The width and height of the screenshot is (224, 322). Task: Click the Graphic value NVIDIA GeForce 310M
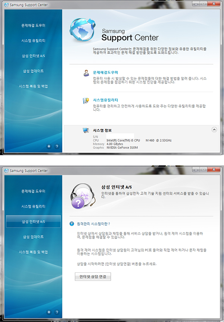pyautogui.click(x=122, y=147)
